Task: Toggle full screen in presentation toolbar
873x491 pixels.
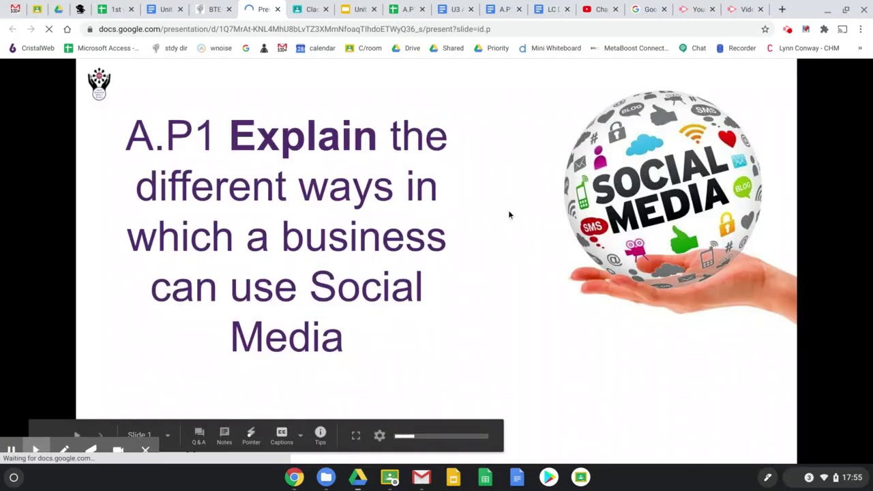Action: [356, 436]
